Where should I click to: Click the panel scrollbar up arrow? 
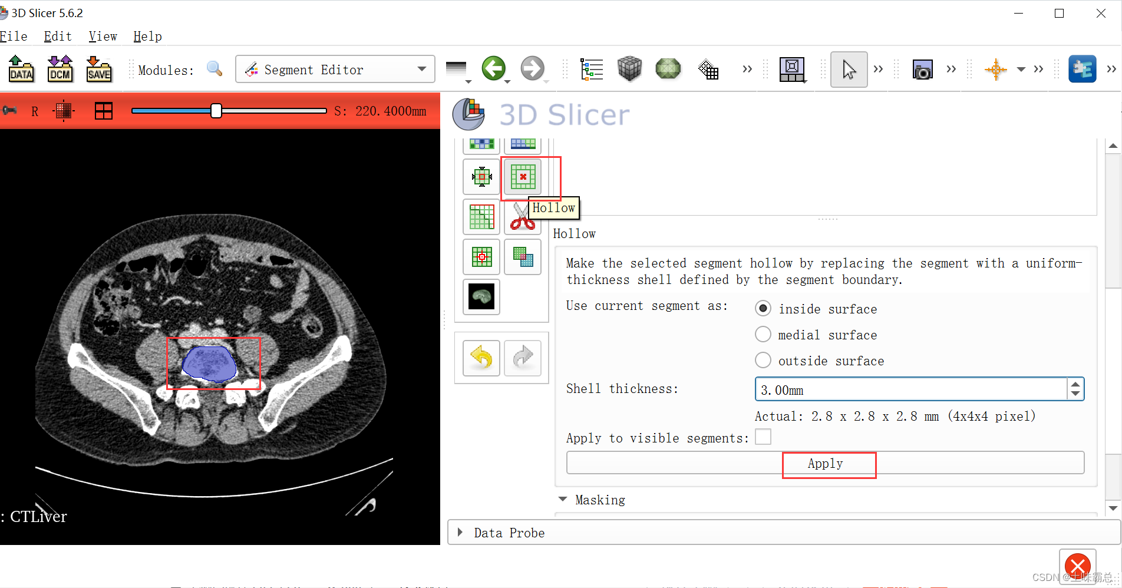click(1113, 146)
